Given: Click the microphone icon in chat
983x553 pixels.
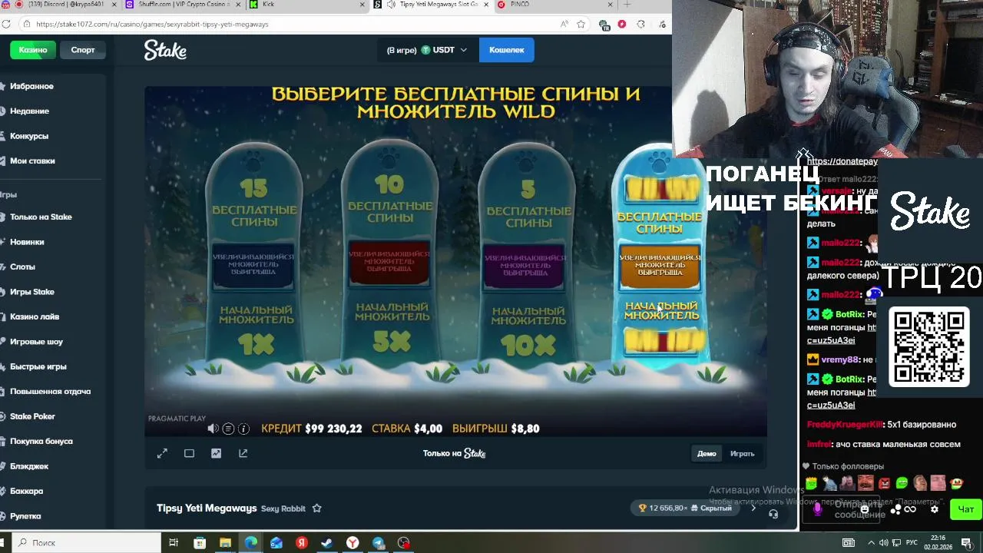Looking at the screenshot, I should [817, 508].
